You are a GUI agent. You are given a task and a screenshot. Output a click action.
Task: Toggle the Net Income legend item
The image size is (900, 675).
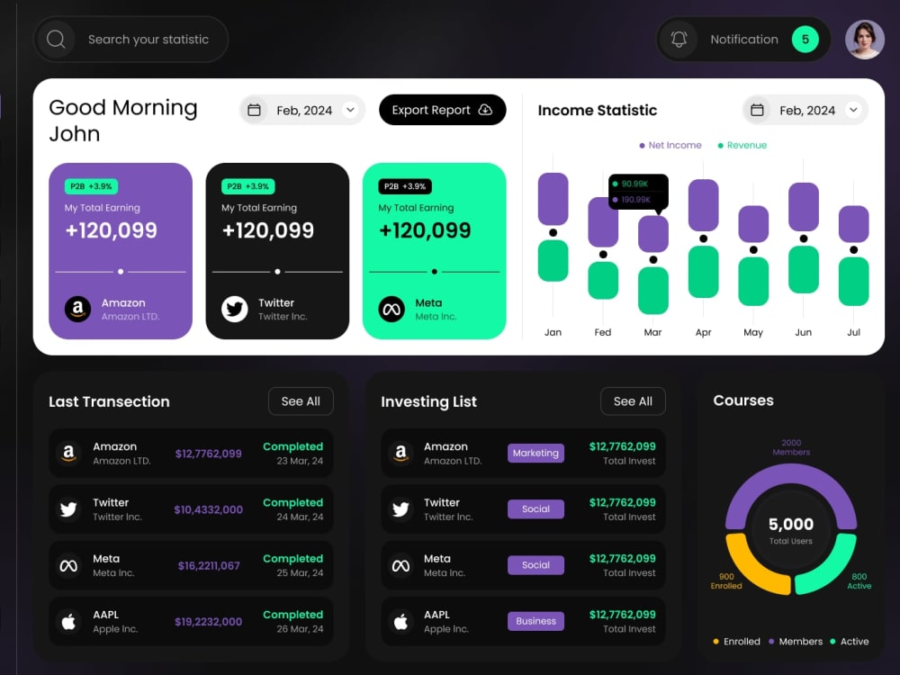[x=670, y=145]
